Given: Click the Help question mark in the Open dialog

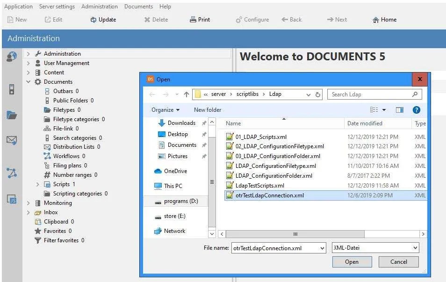Looking at the screenshot, I should (x=417, y=110).
